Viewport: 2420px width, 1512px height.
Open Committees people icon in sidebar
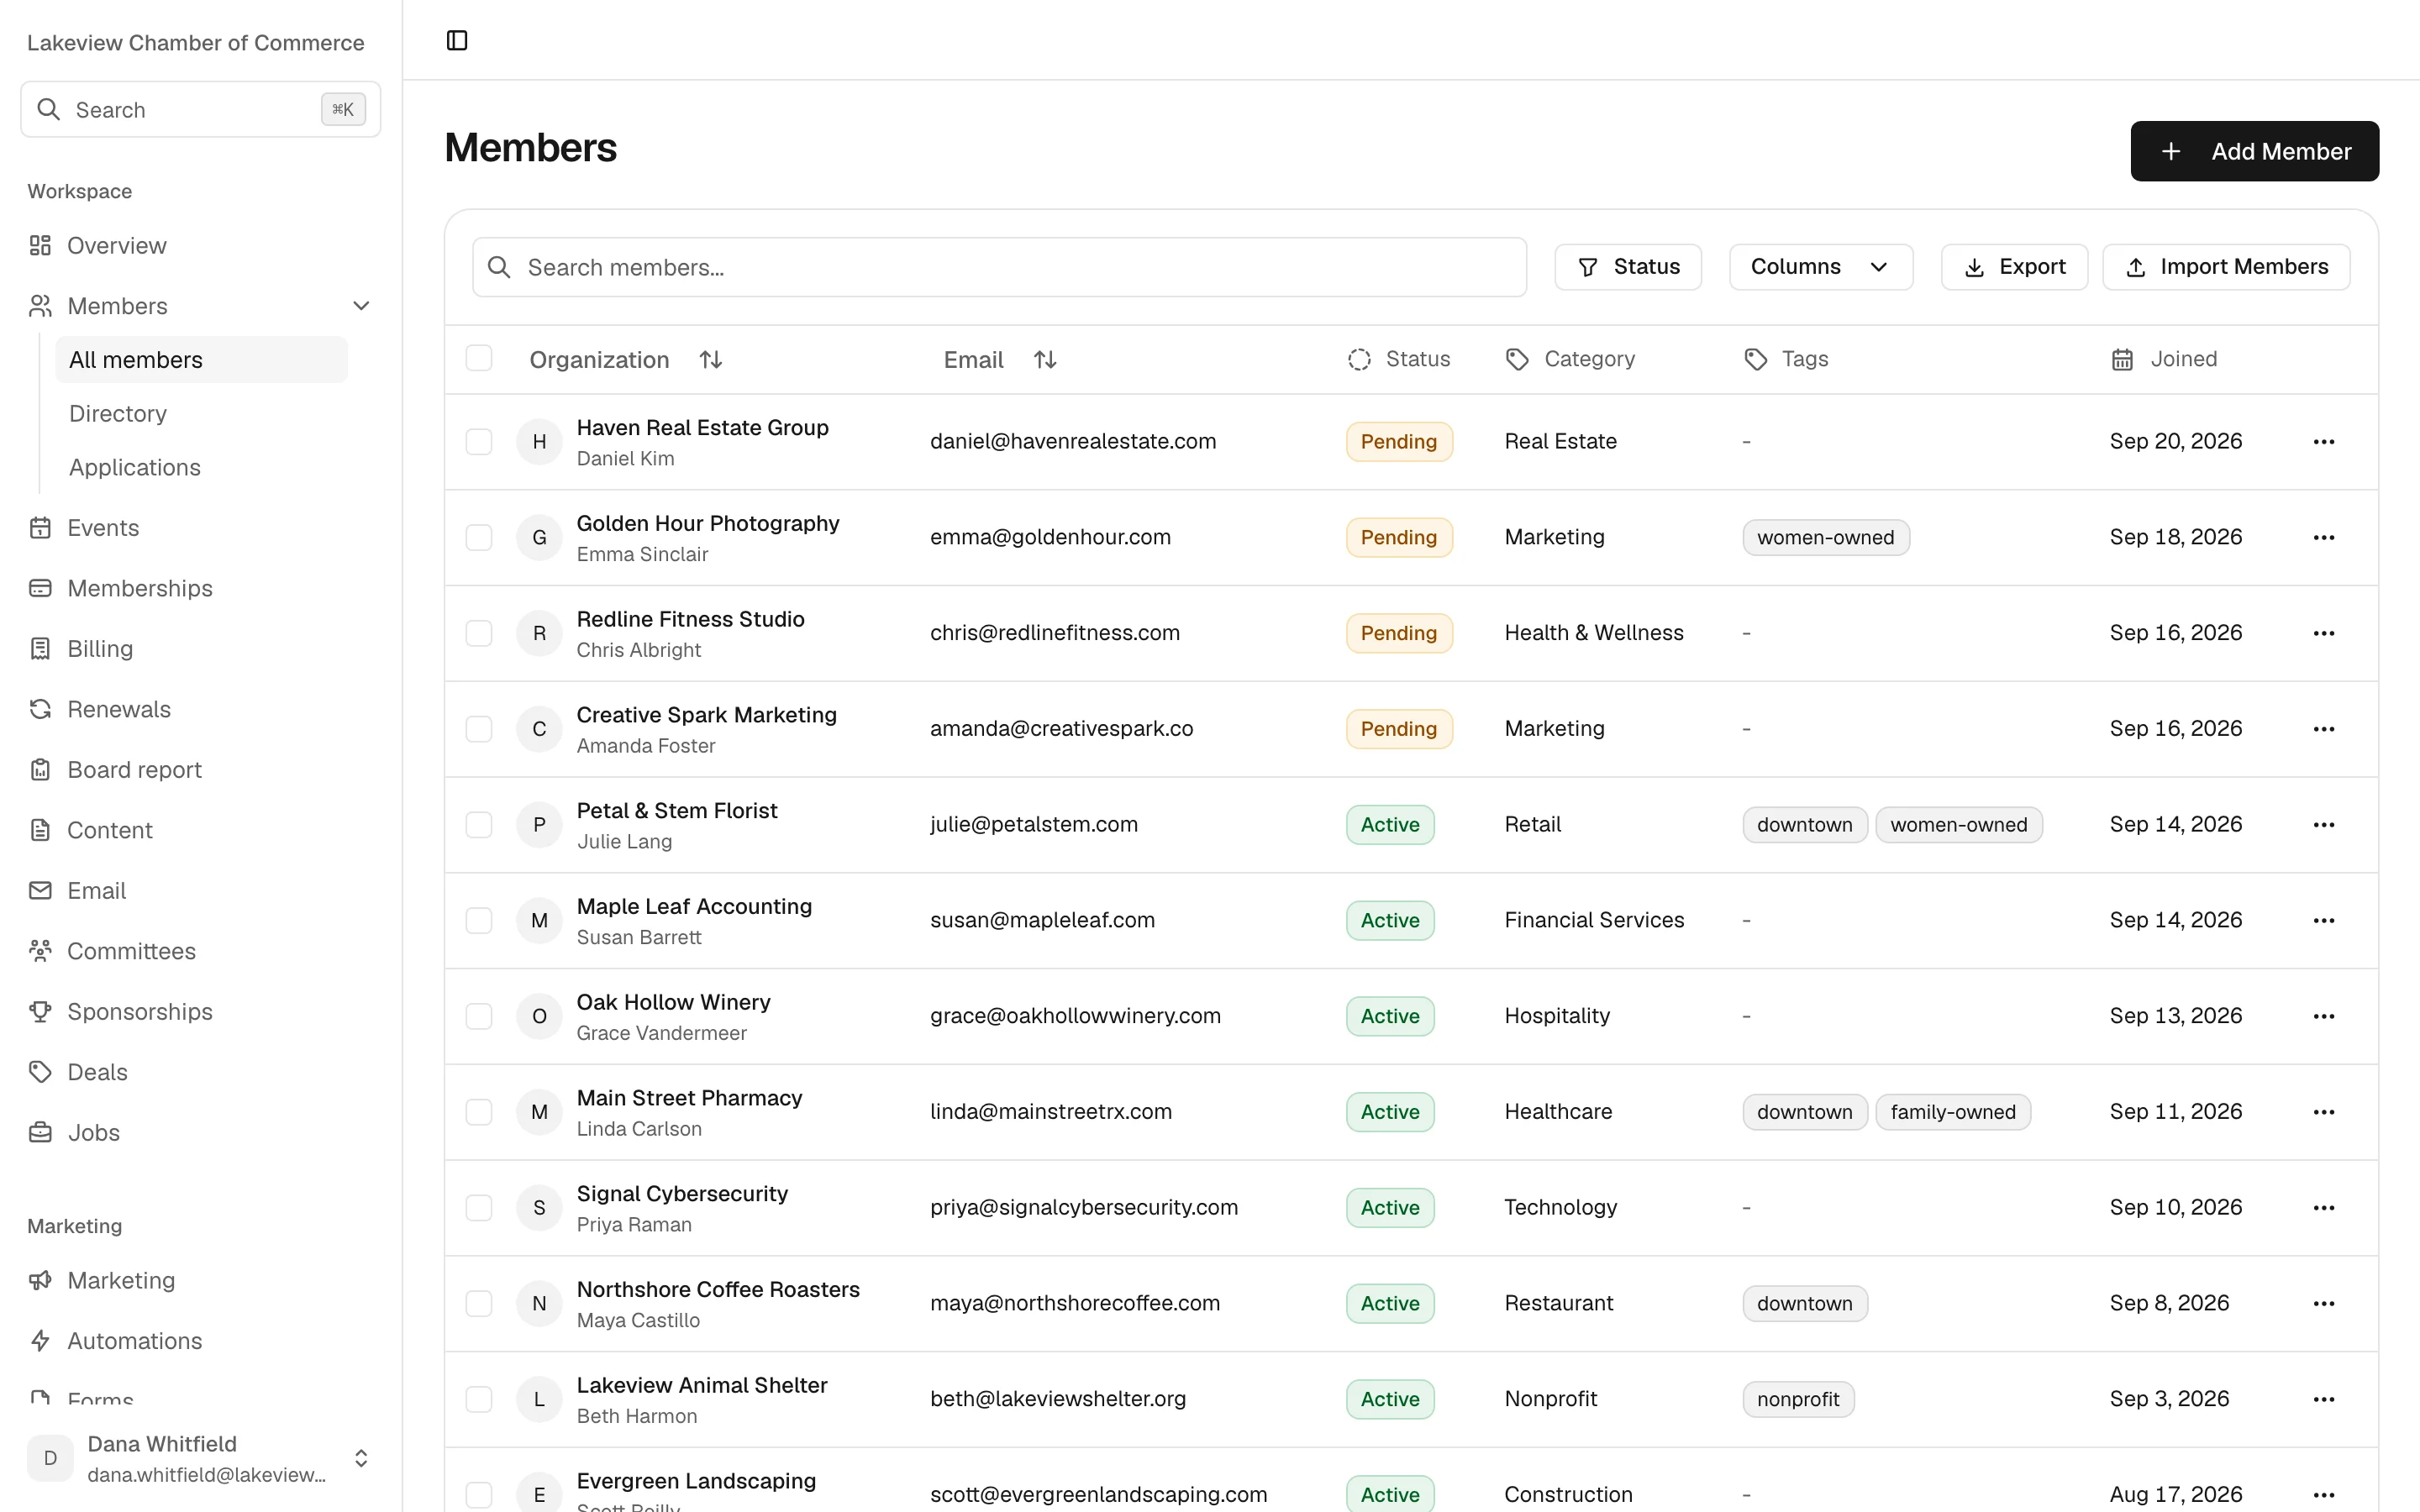click(x=40, y=951)
